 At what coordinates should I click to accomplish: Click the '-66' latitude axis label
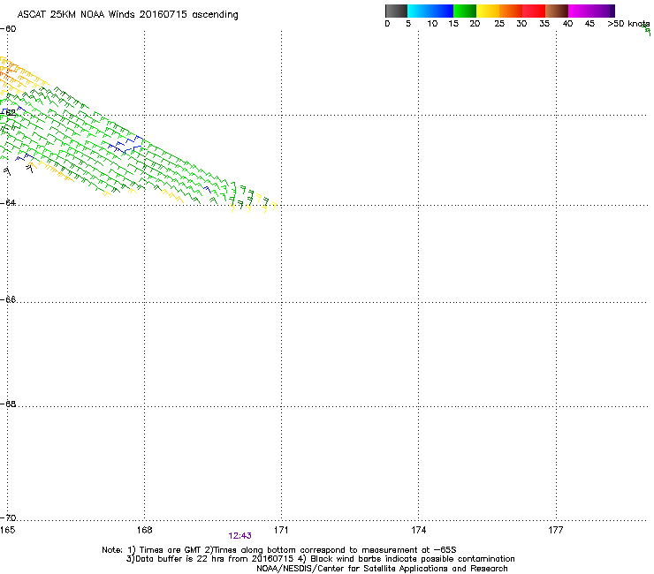coord(8,299)
